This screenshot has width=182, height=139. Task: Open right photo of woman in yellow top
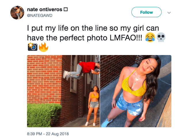136,91
